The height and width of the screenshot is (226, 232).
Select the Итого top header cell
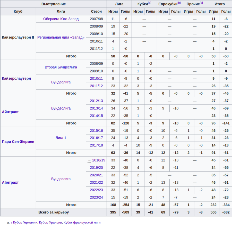tap(220, 4)
